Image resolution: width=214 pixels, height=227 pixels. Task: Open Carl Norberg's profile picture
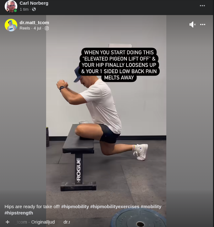click(11, 6)
